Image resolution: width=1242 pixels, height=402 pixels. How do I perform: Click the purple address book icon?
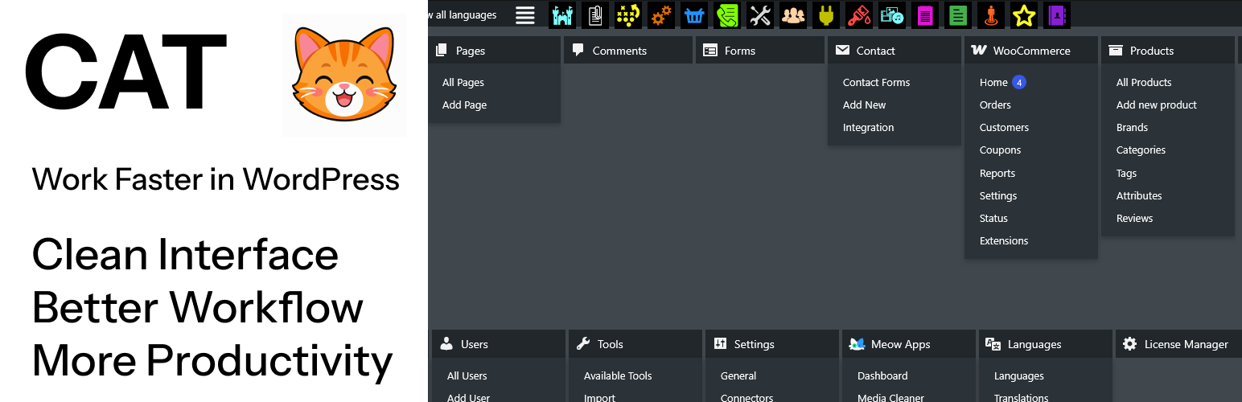tap(1057, 14)
